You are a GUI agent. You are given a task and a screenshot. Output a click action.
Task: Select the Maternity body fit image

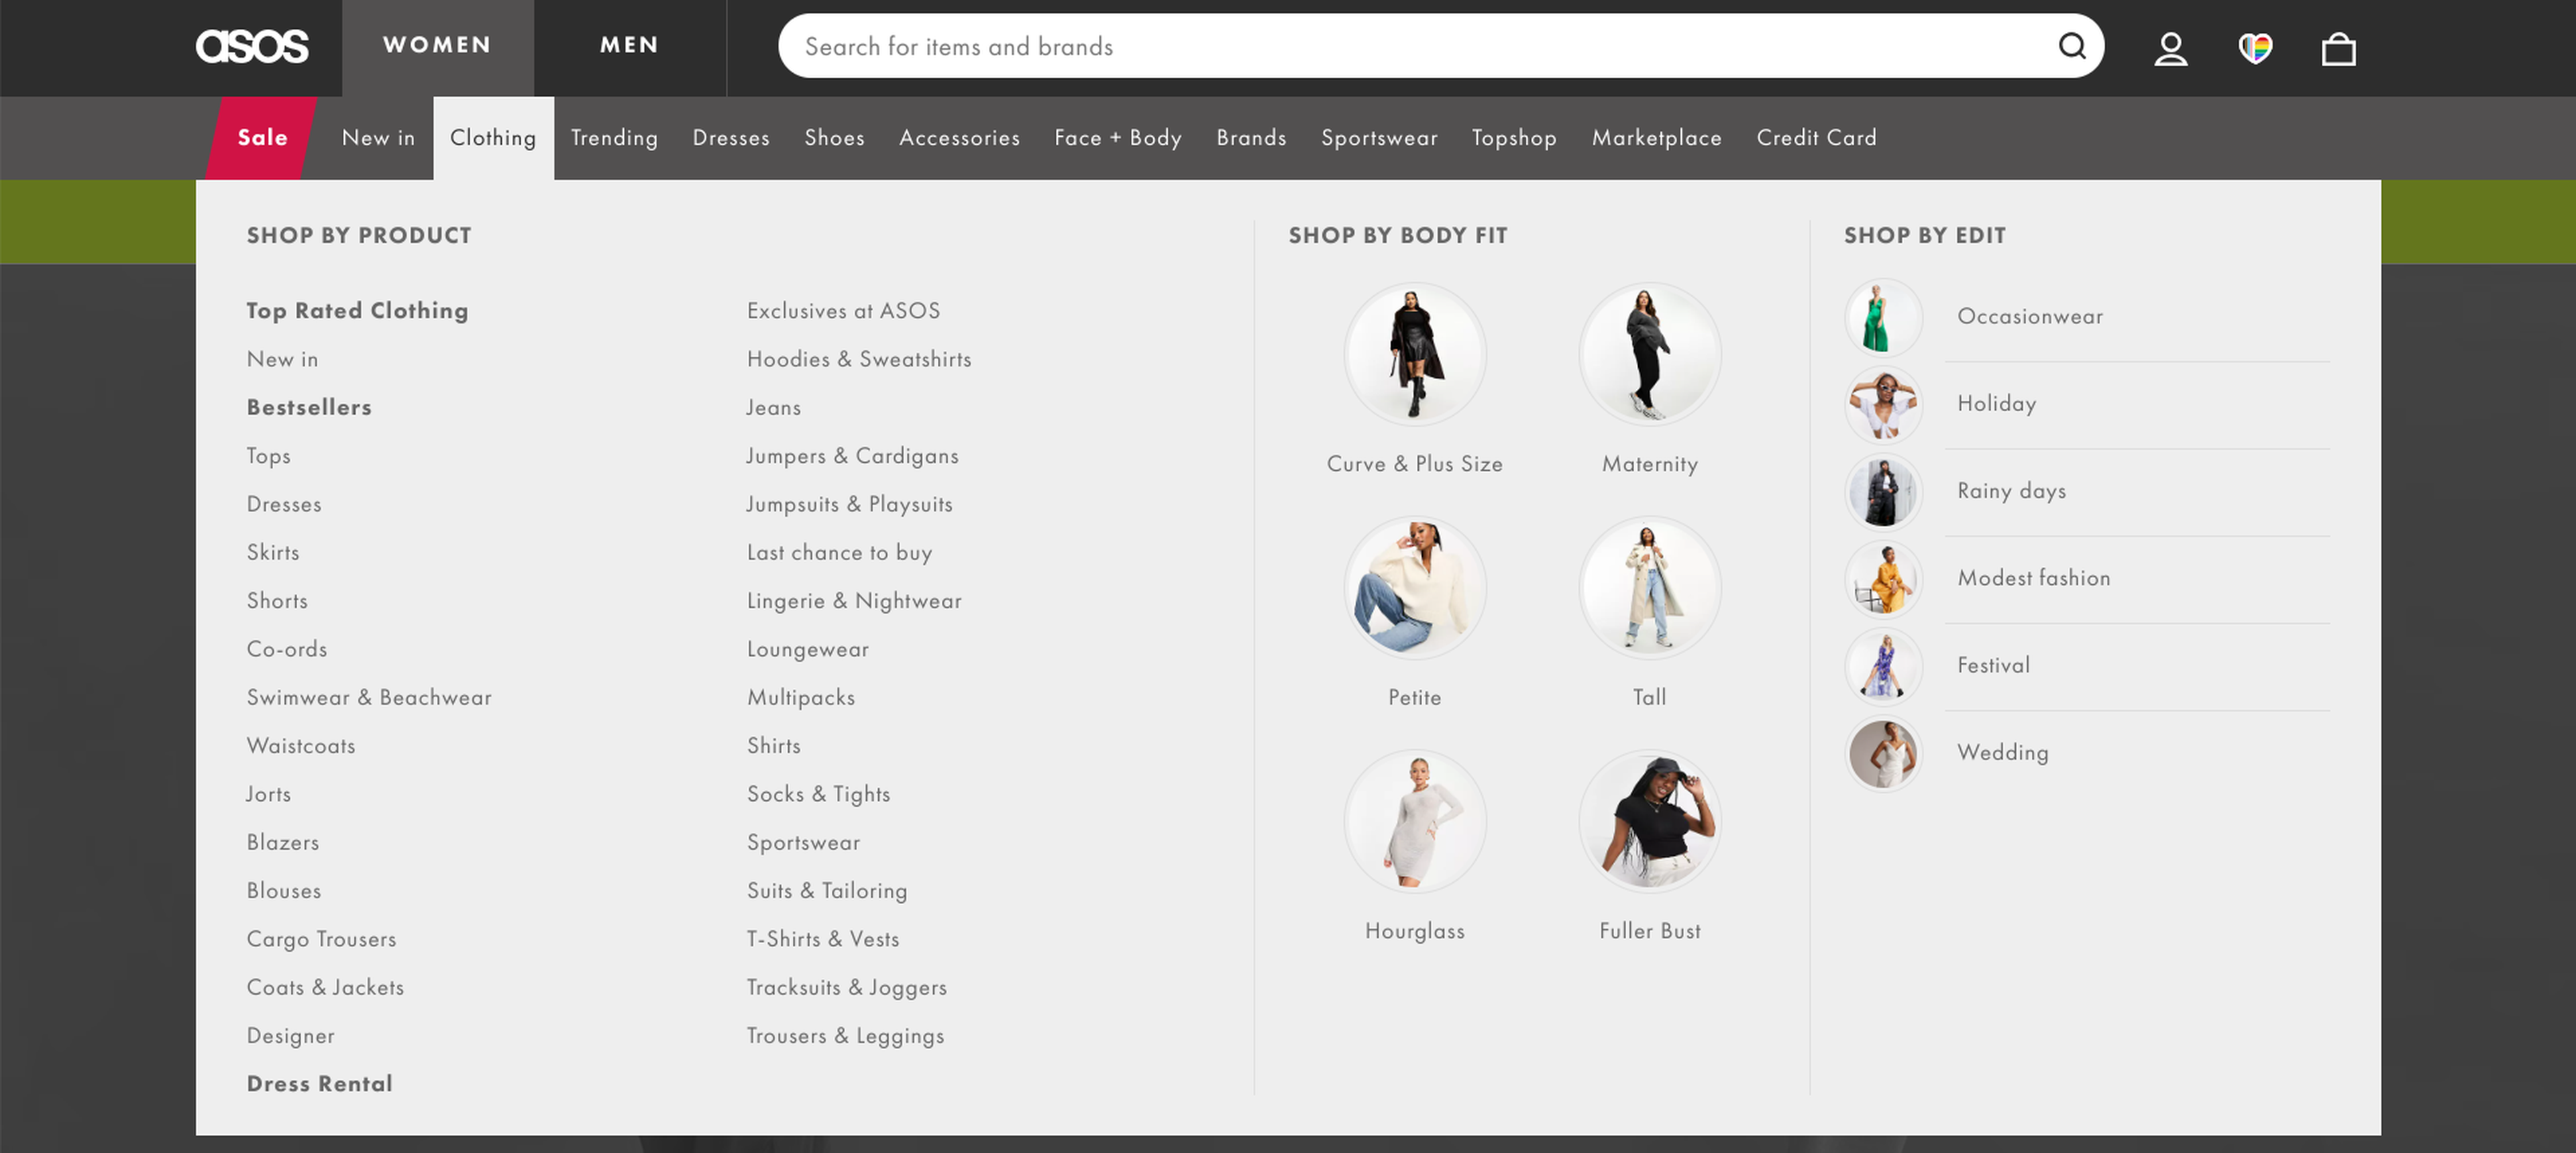pos(1649,354)
